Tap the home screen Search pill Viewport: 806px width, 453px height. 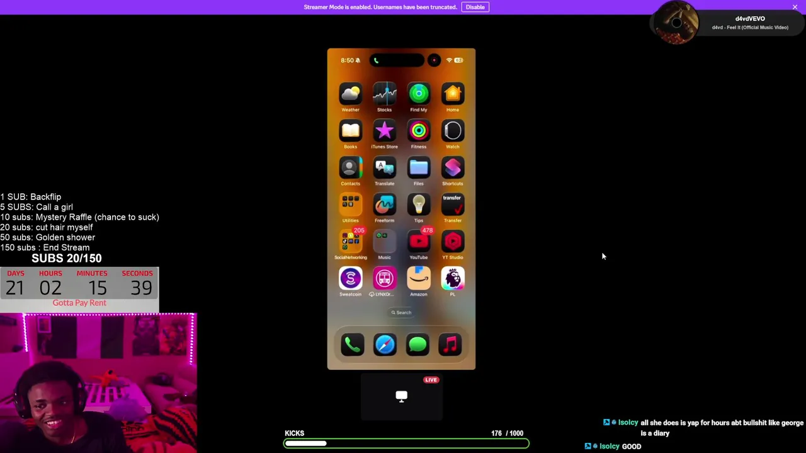(401, 312)
